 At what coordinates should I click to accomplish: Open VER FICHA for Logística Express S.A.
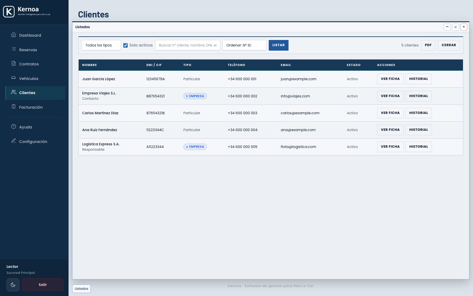[x=390, y=147]
